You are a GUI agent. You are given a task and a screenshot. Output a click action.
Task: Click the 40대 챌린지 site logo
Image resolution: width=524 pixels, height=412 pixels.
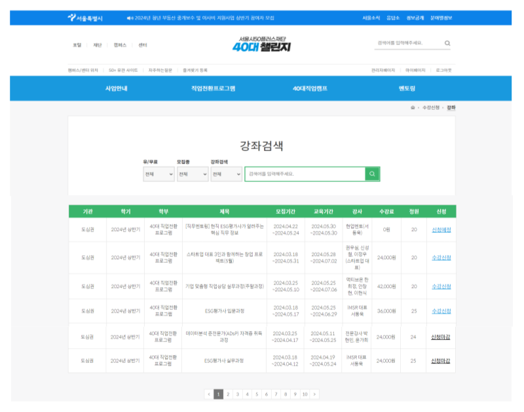click(261, 44)
